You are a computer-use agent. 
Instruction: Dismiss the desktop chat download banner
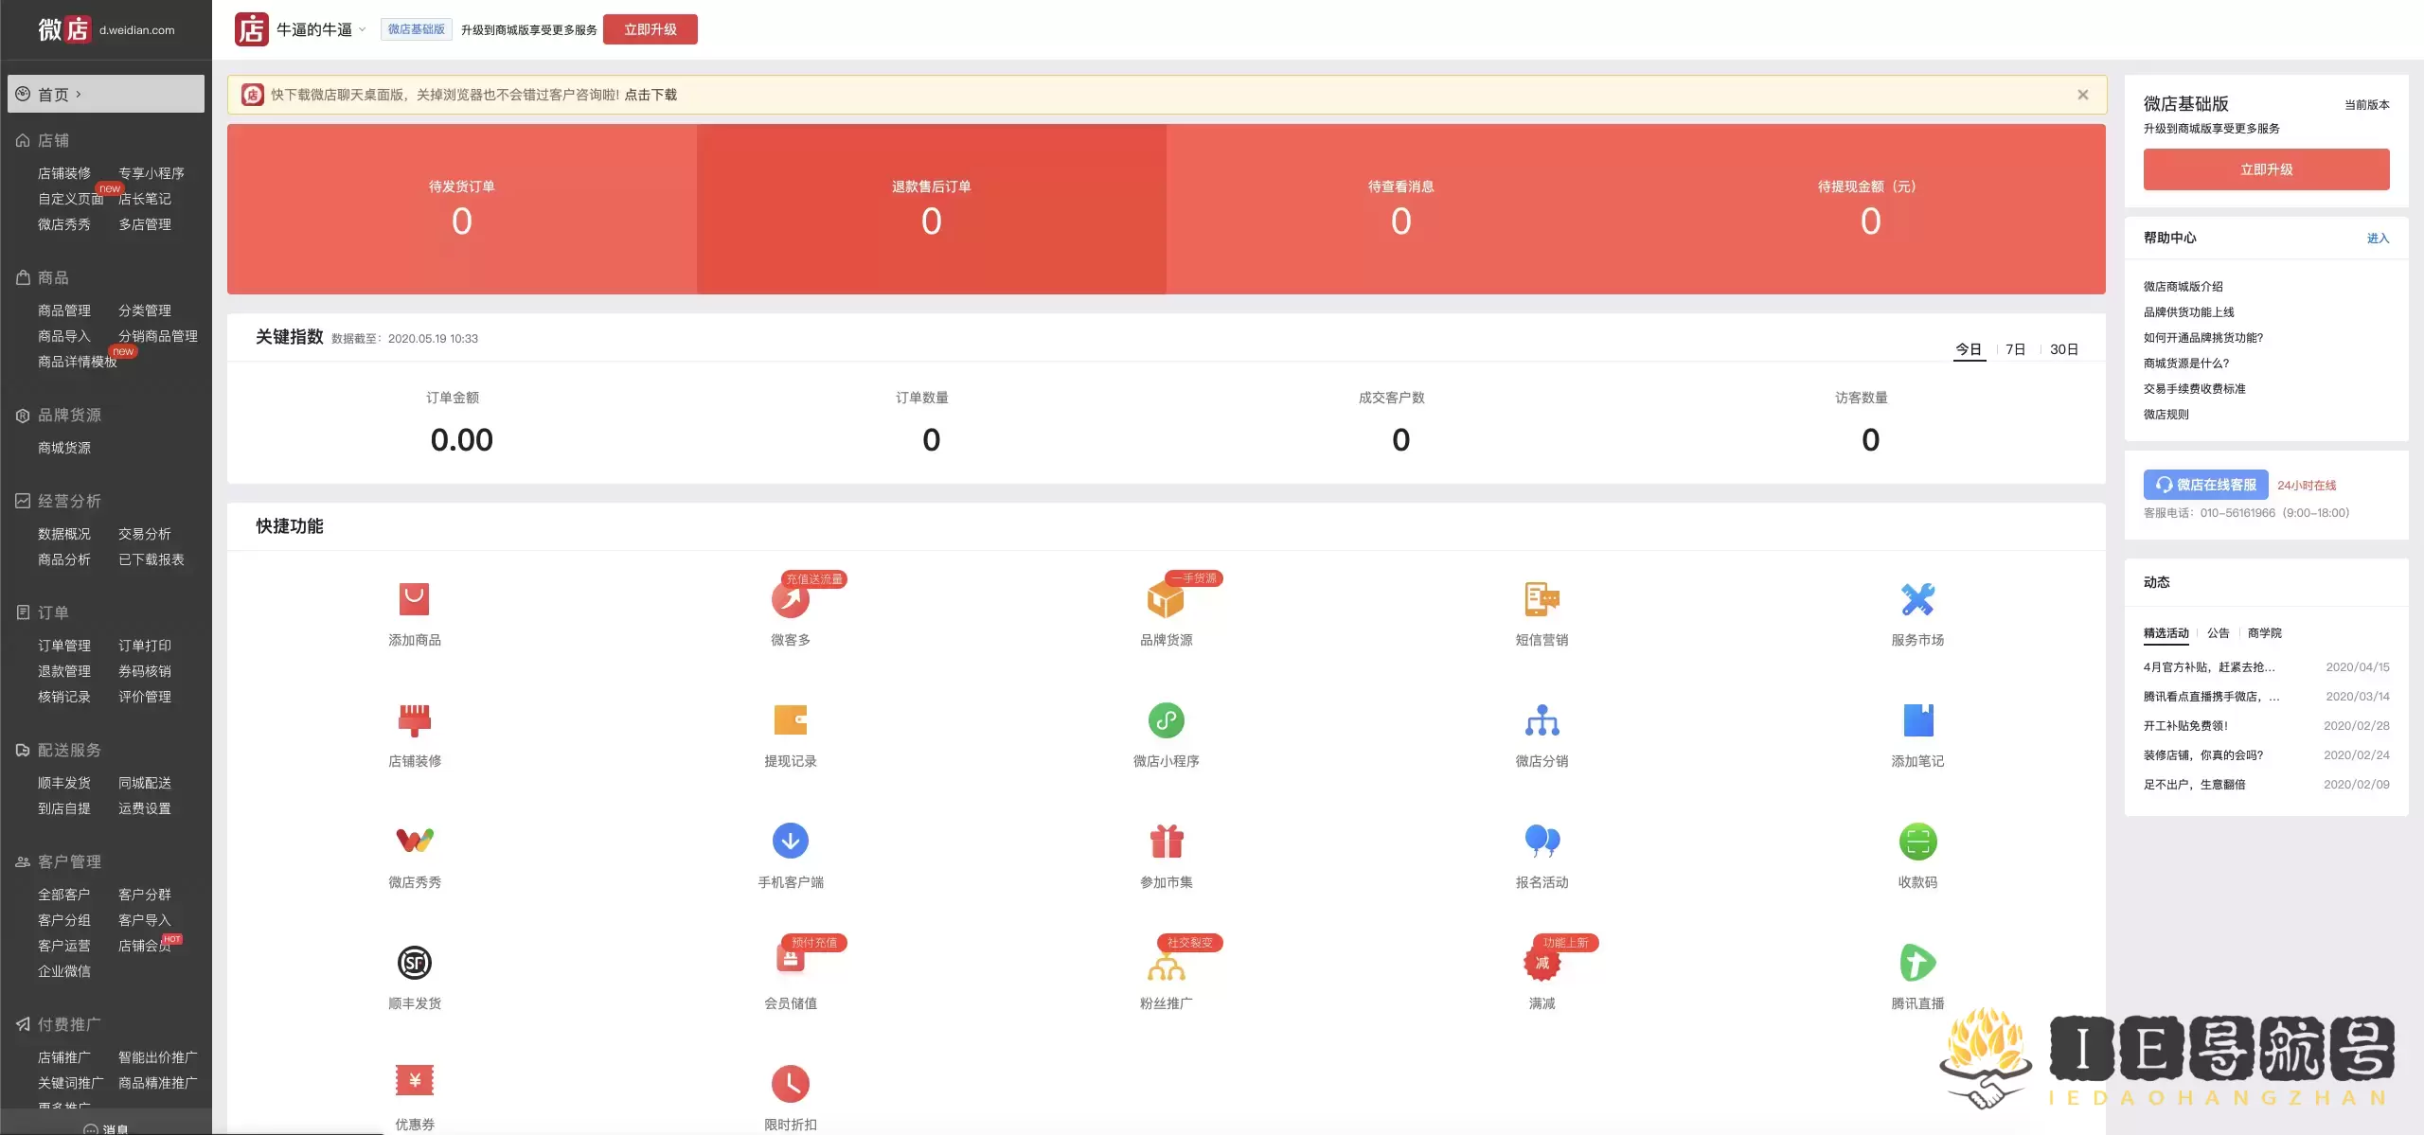pyautogui.click(x=2082, y=95)
